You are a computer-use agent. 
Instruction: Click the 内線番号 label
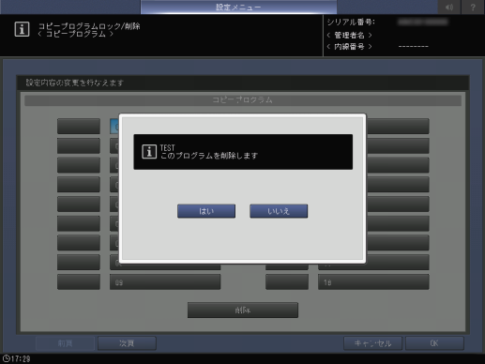click(349, 47)
